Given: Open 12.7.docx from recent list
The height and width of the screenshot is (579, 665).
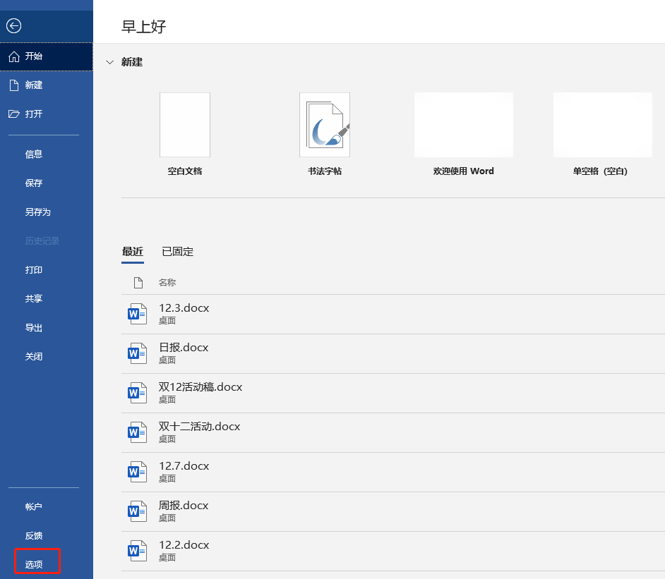Looking at the screenshot, I should [393, 472].
